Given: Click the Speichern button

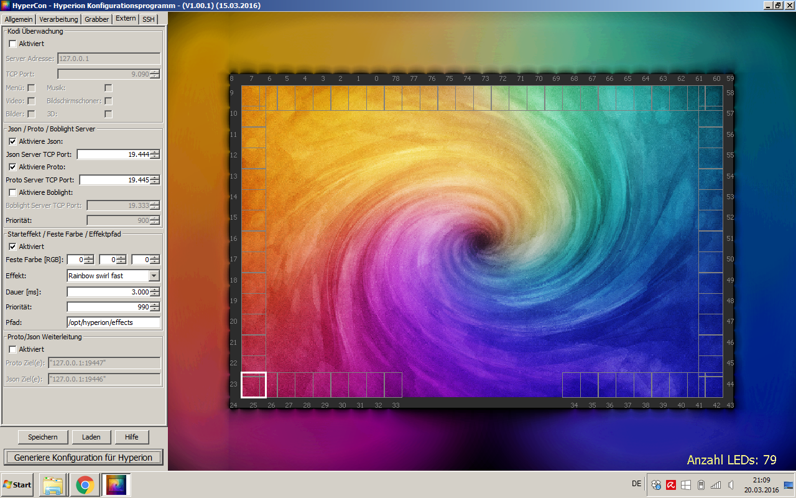Looking at the screenshot, I should click(43, 437).
